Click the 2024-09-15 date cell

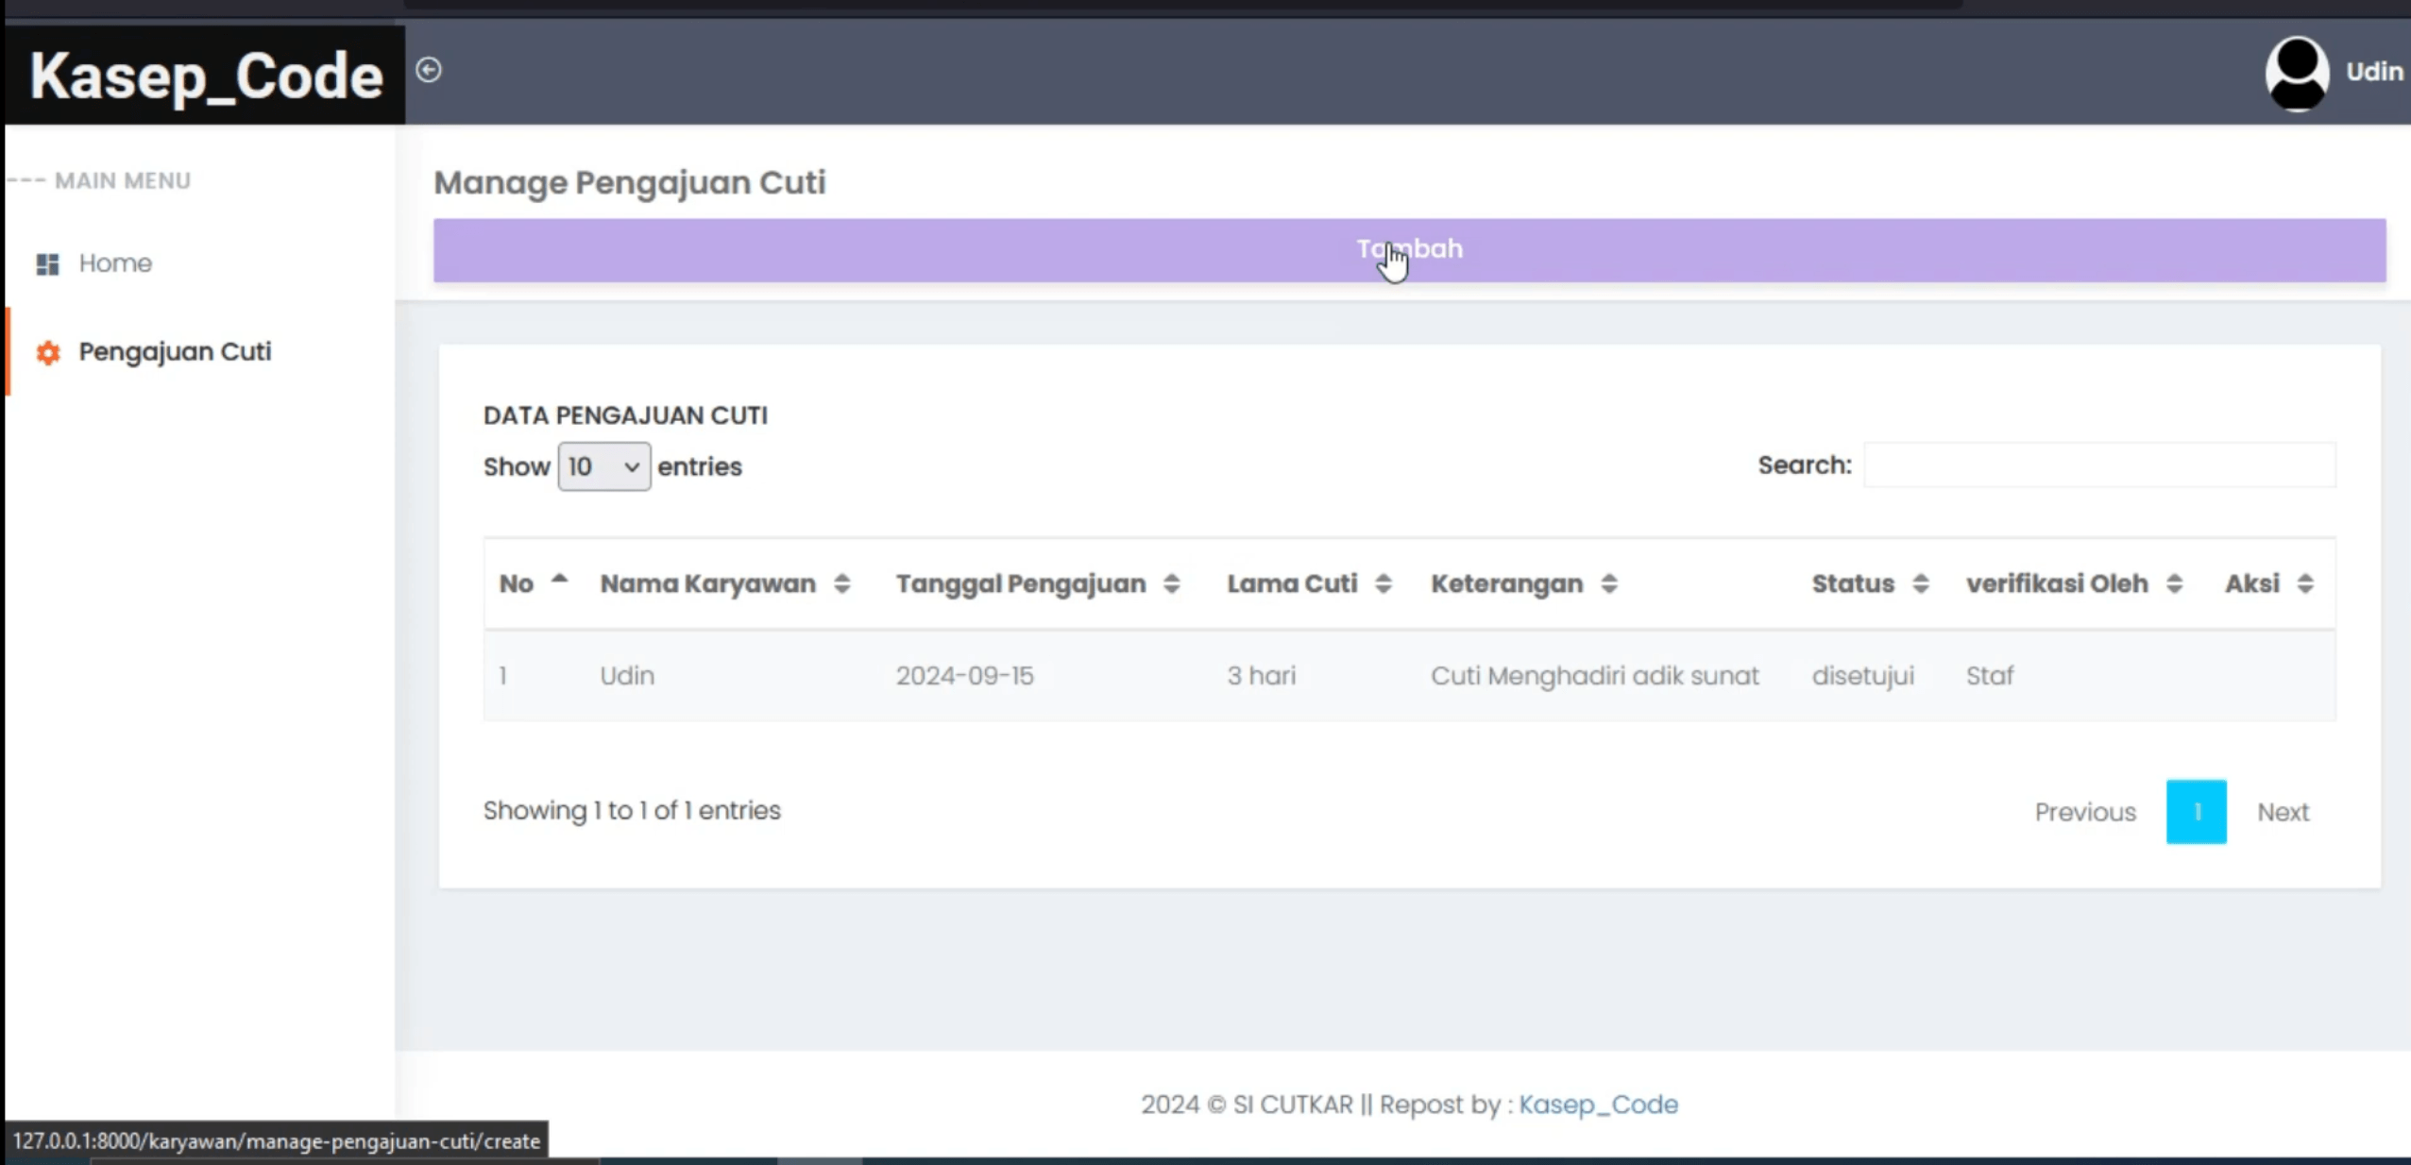point(964,676)
